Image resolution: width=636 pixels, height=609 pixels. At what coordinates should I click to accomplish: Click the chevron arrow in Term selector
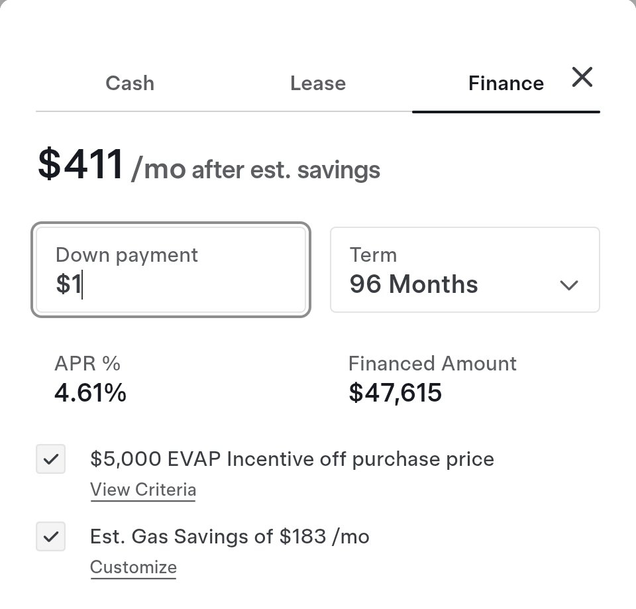(568, 285)
